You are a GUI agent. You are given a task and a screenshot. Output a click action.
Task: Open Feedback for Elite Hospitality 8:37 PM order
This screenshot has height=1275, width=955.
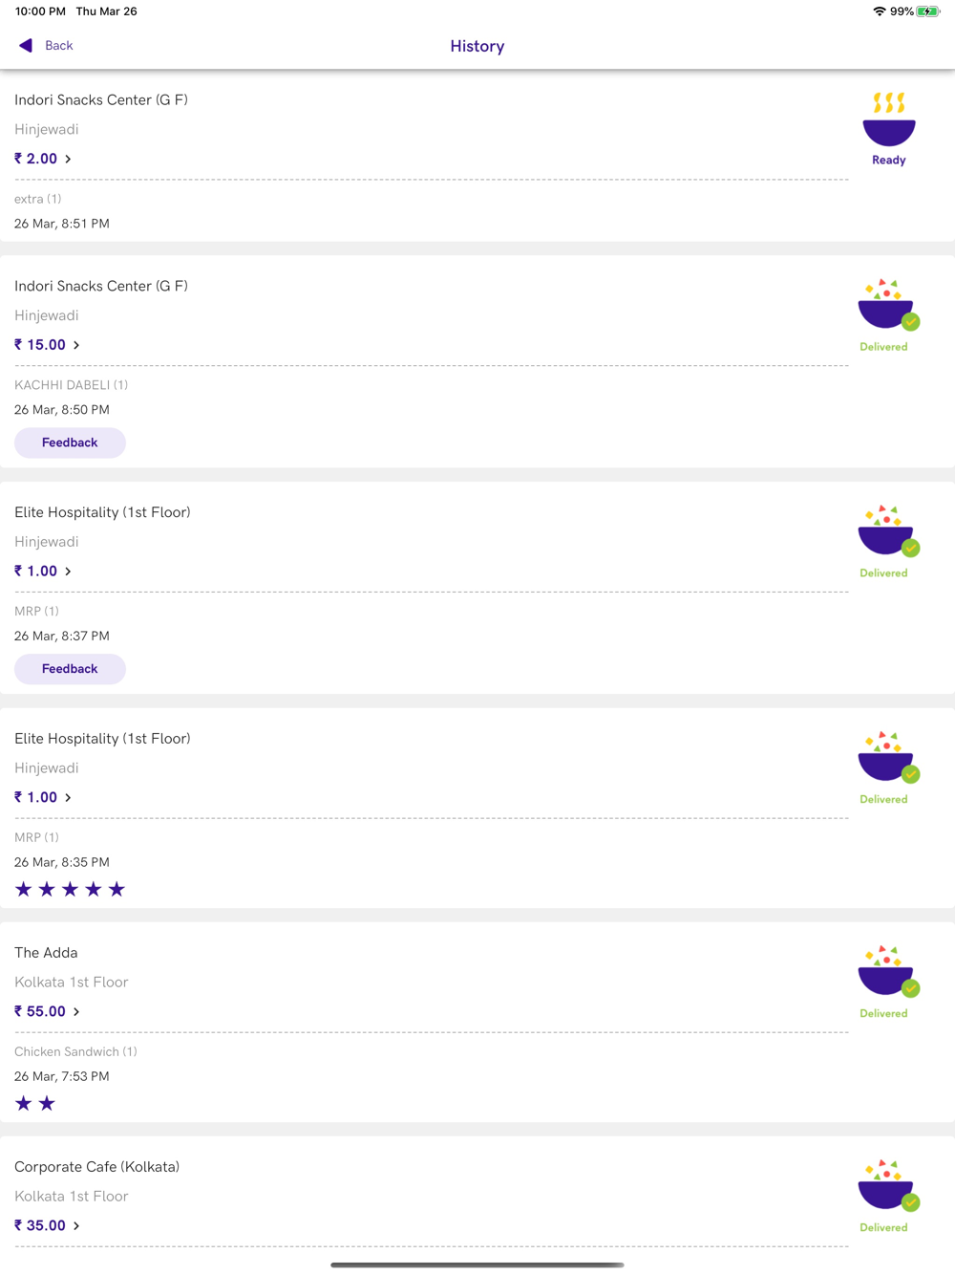[x=70, y=669]
